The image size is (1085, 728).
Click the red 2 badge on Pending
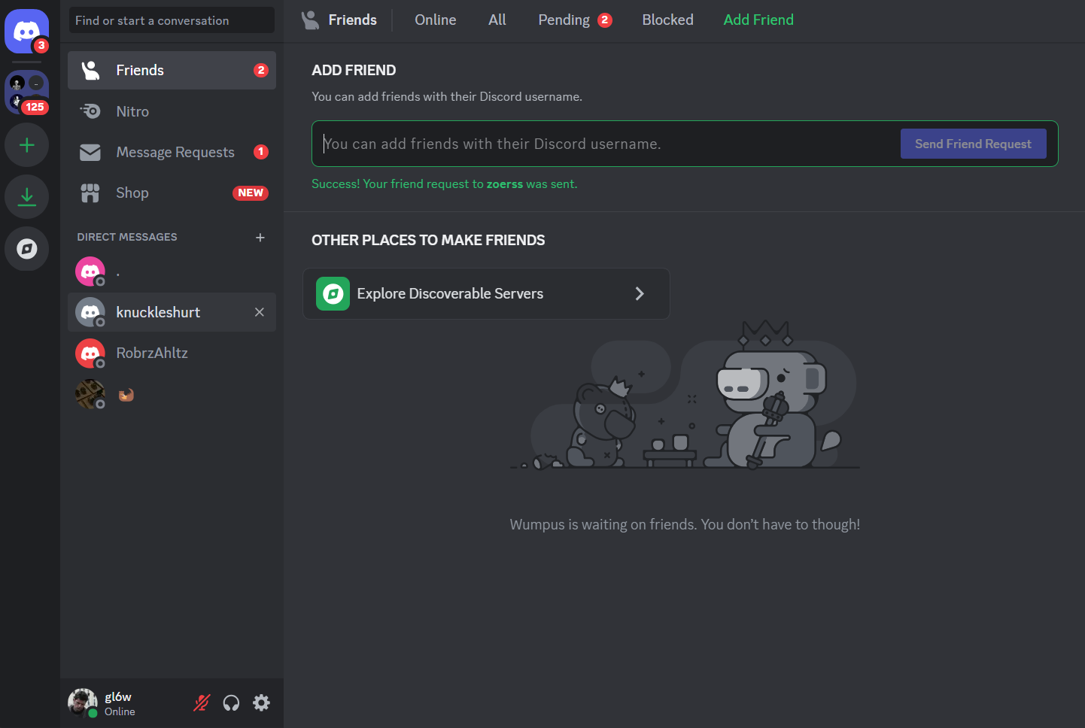pyautogui.click(x=605, y=20)
